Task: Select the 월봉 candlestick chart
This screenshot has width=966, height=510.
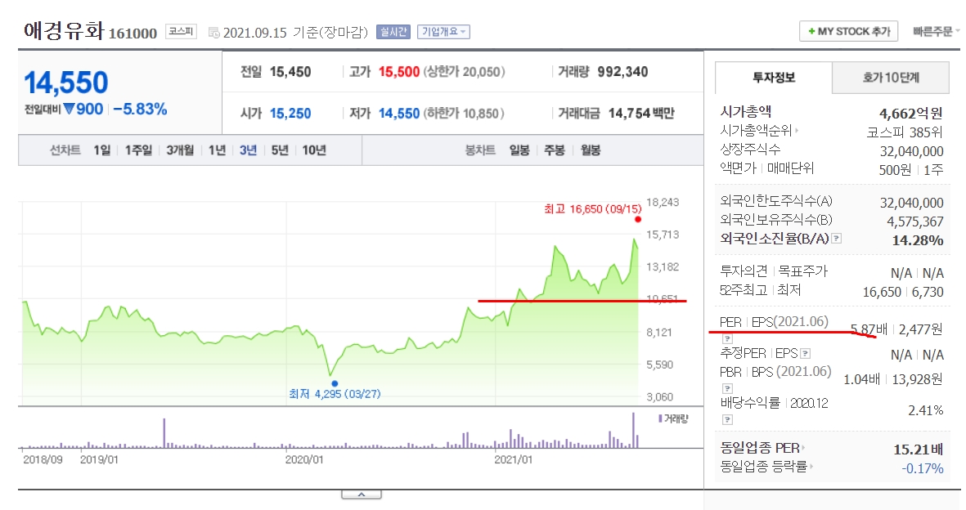Action: coord(591,150)
